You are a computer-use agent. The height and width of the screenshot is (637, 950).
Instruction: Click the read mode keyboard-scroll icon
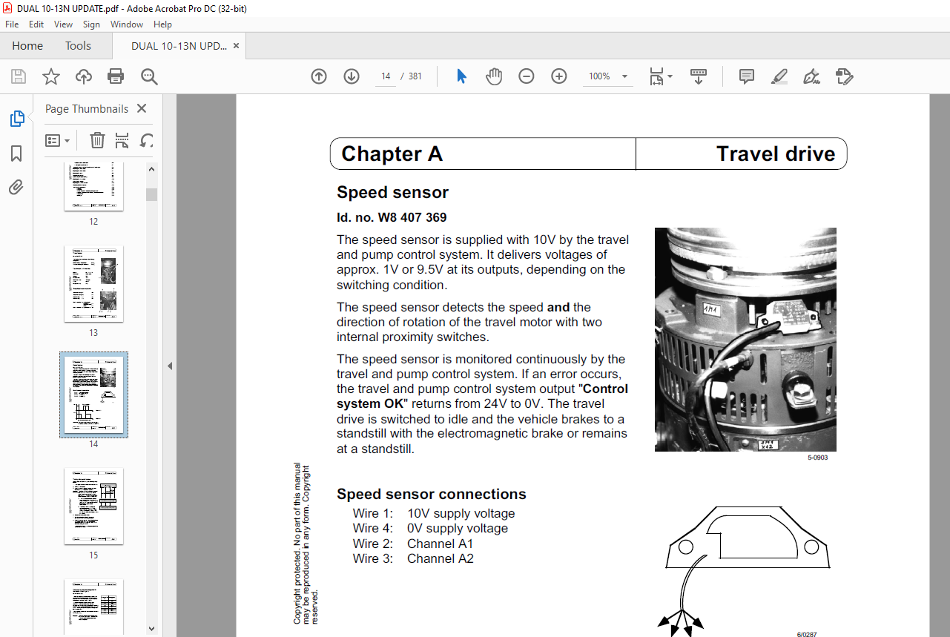(x=698, y=76)
